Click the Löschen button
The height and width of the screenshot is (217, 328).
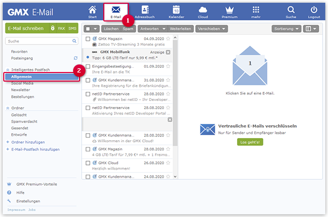111,29
